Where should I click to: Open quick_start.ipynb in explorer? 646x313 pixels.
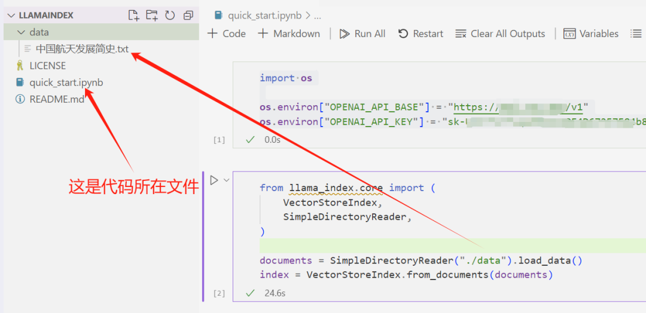[66, 82]
